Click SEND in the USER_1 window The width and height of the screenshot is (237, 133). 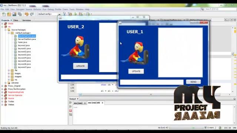193,82
